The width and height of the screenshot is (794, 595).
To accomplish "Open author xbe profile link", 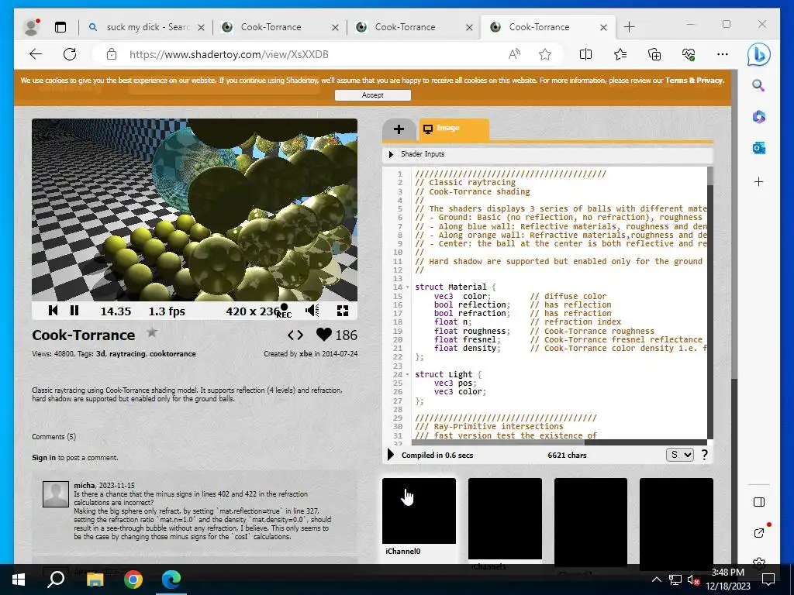I will tap(306, 353).
